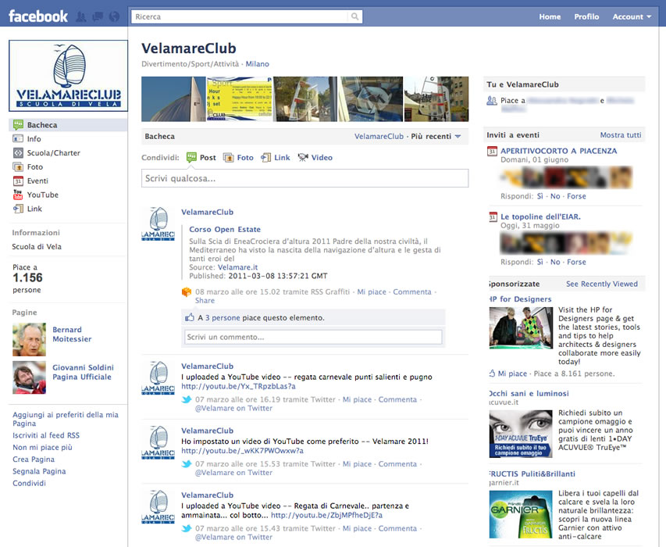The image size is (666, 547).
Task: Click Non mi piace più link
Action: click(42, 447)
